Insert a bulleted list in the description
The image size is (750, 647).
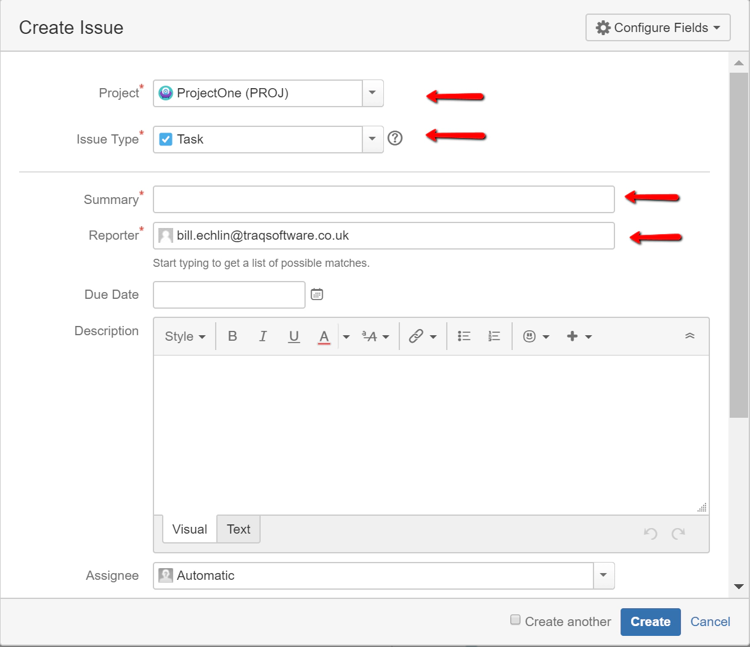(464, 336)
